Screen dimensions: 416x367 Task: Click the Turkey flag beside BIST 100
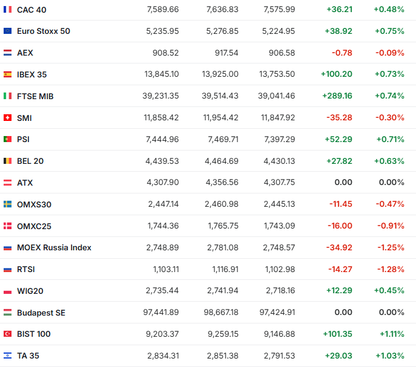pyautogui.click(x=7, y=334)
